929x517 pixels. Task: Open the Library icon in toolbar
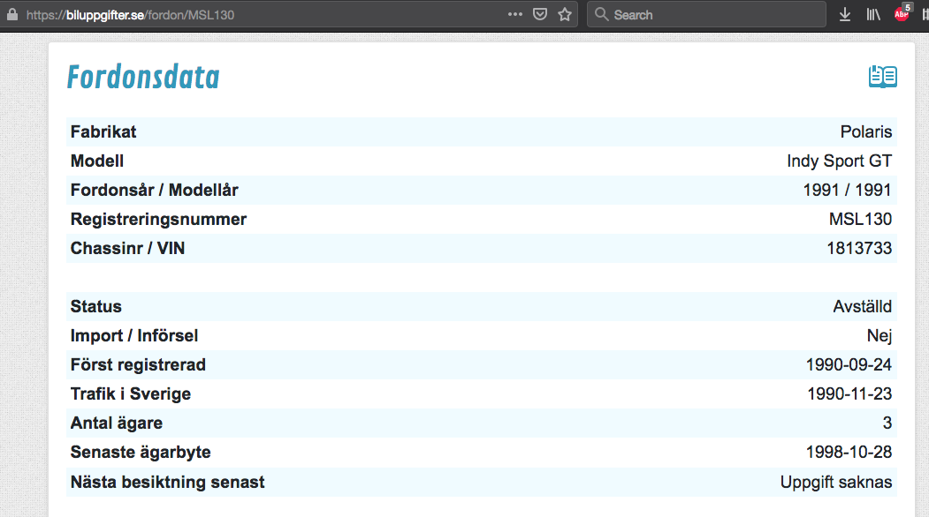pos(873,15)
